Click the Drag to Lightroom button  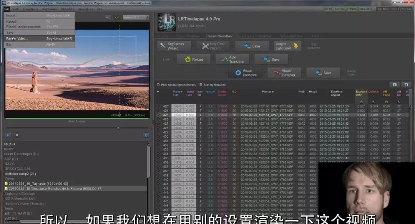tap(287, 46)
